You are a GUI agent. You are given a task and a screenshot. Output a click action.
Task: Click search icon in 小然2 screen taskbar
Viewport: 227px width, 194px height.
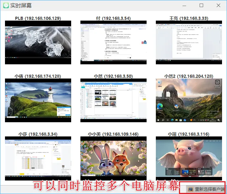click(163, 120)
